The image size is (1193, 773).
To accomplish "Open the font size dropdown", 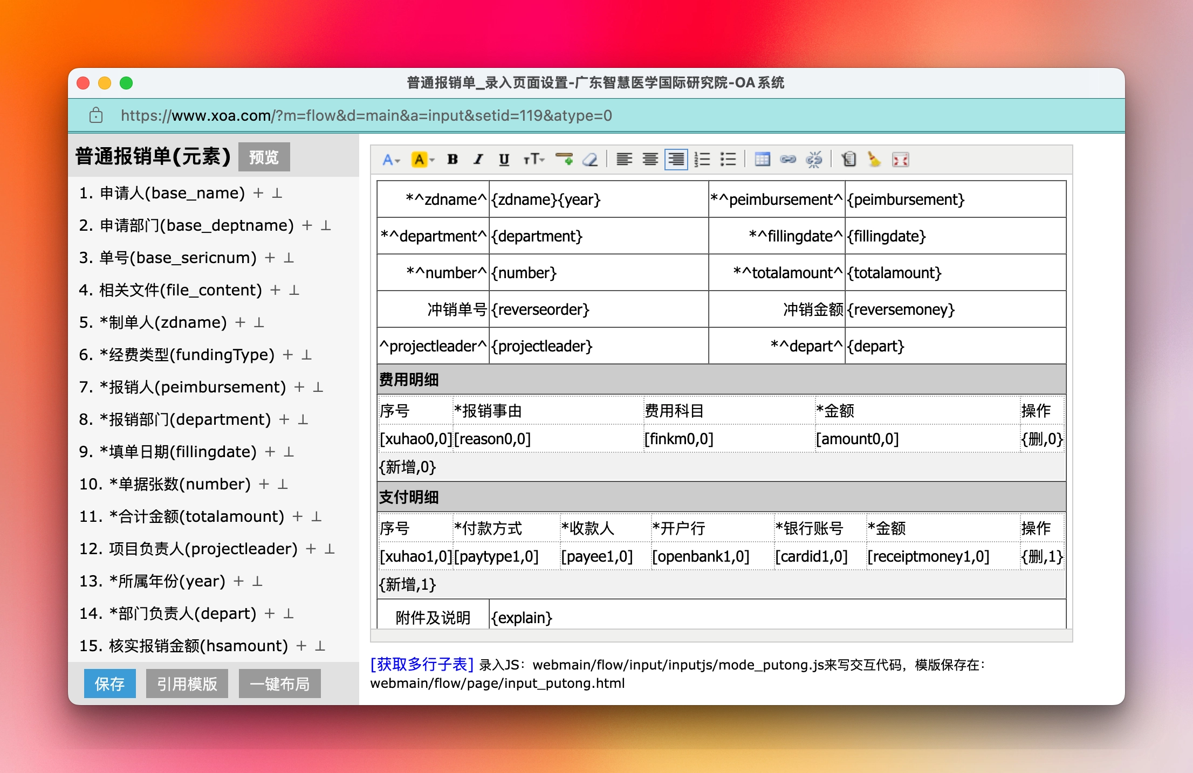I will (x=533, y=160).
